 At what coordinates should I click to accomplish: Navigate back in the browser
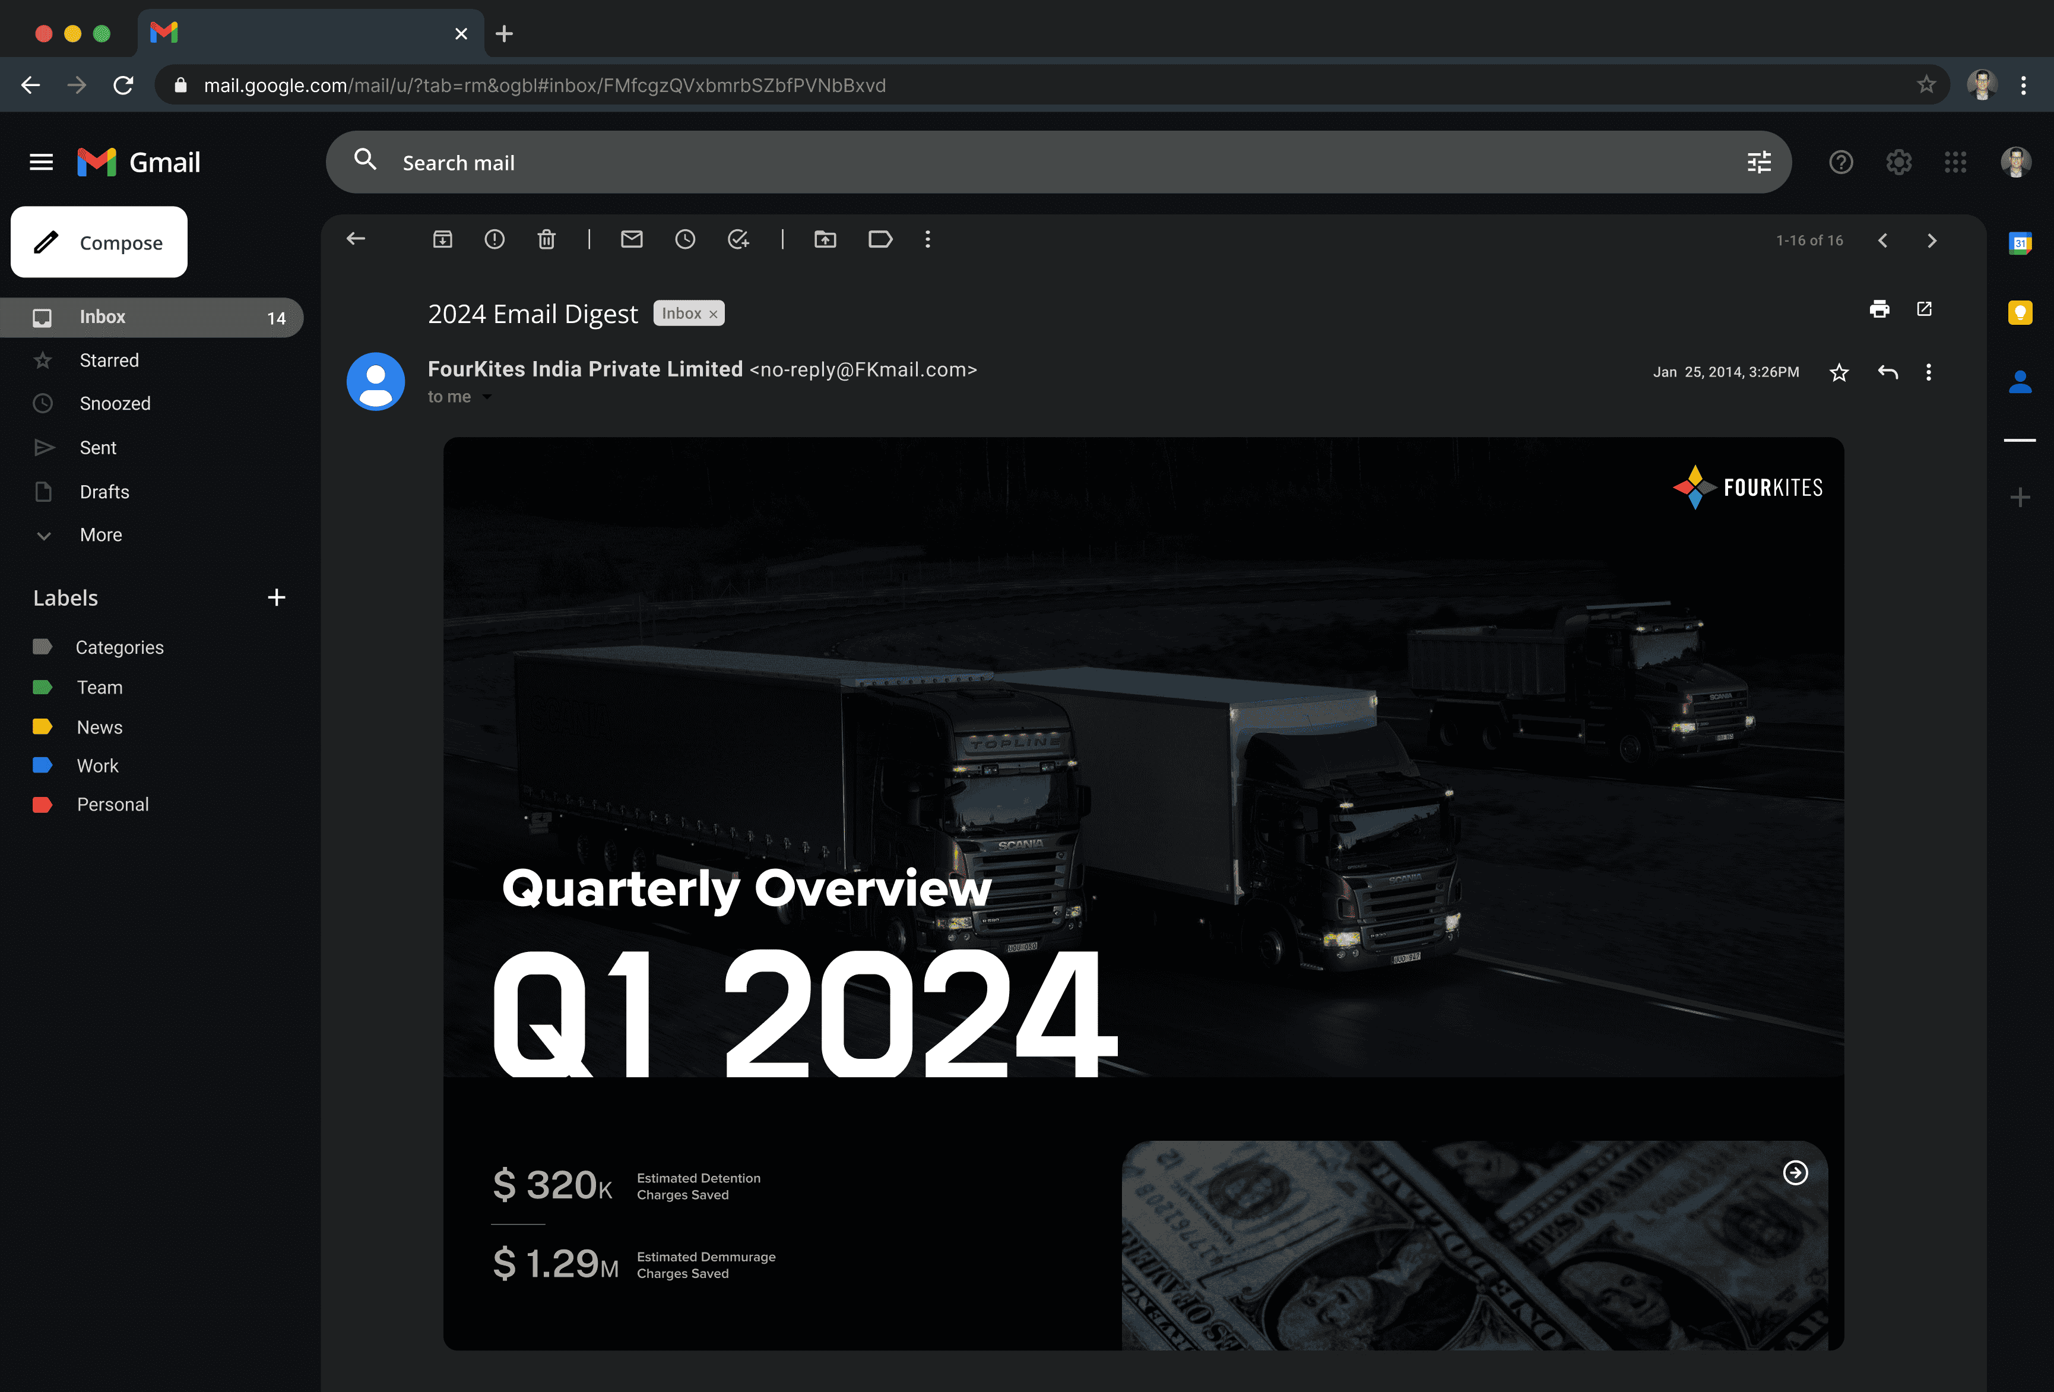[30, 85]
